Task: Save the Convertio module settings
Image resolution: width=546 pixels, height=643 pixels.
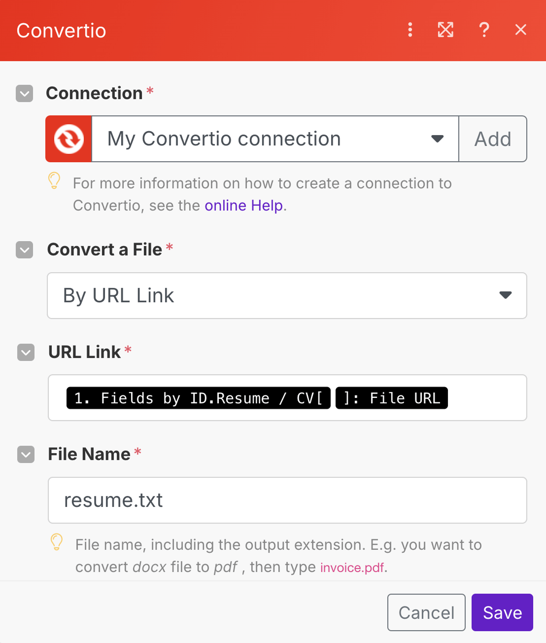Action: 502,612
